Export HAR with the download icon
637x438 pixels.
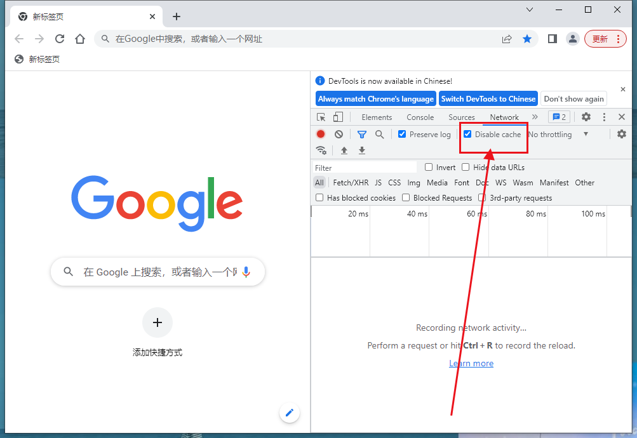coord(362,150)
